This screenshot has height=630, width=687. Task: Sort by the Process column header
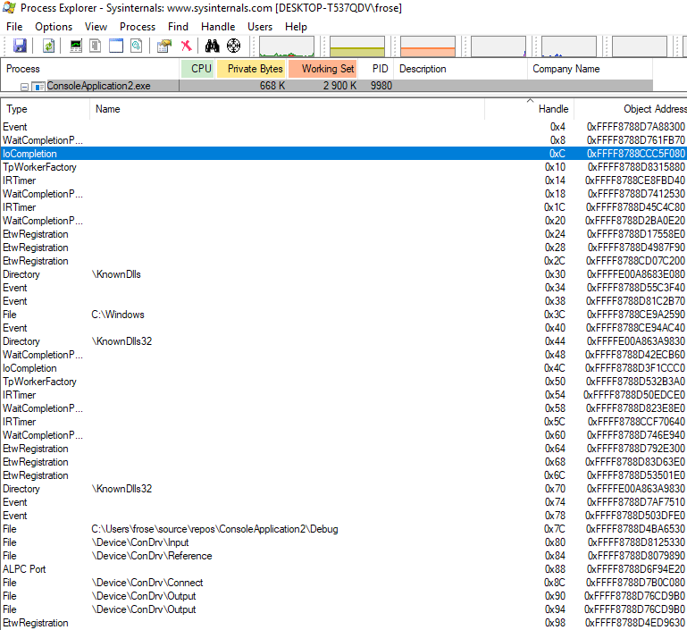coord(90,69)
